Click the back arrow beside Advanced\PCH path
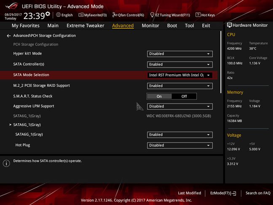Viewport: 273px width, 205px height. 9,36
